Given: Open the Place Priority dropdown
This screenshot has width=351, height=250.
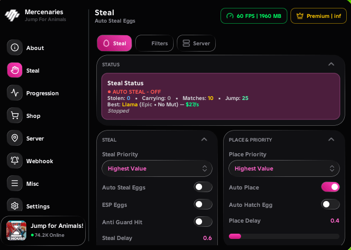Looking at the screenshot, I should pyautogui.click(x=284, y=168).
